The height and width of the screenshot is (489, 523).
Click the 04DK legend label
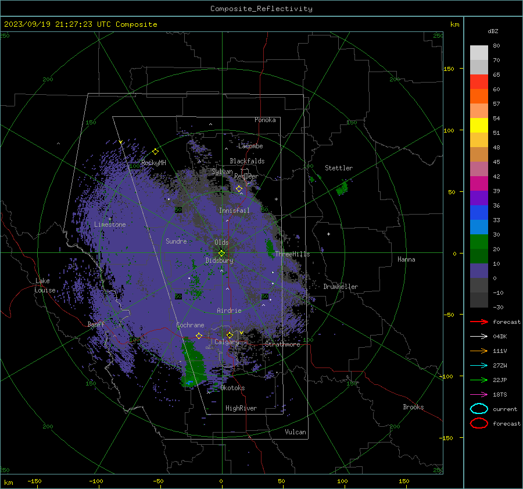pos(500,336)
